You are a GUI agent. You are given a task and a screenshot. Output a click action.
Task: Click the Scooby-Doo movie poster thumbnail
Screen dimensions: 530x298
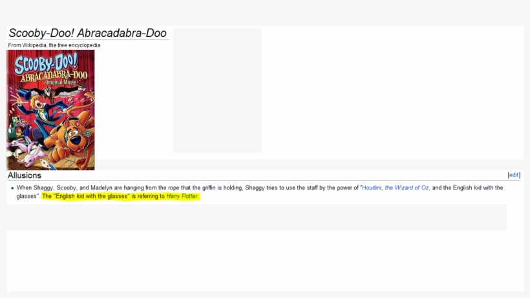(x=50, y=110)
